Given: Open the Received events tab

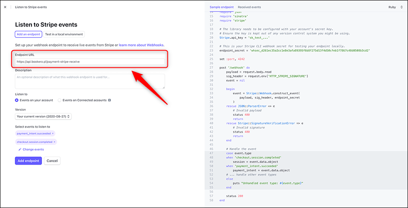Looking at the screenshot, I should pyautogui.click(x=249, y=7).
